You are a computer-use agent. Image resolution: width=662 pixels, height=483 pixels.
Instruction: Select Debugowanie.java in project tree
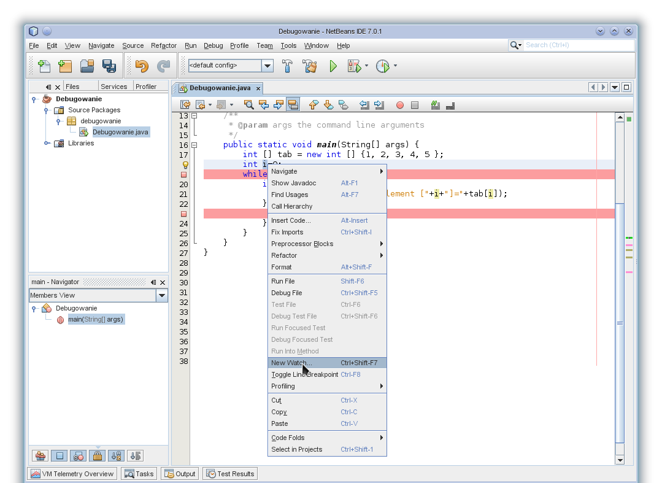coord(120,132)
